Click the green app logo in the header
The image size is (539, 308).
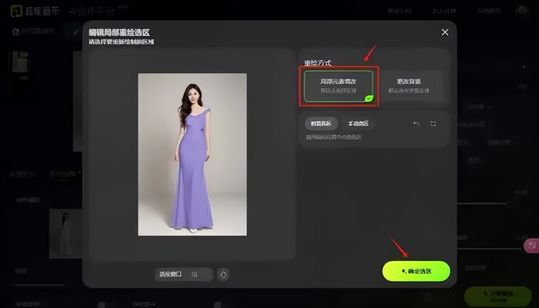point(17,11)
